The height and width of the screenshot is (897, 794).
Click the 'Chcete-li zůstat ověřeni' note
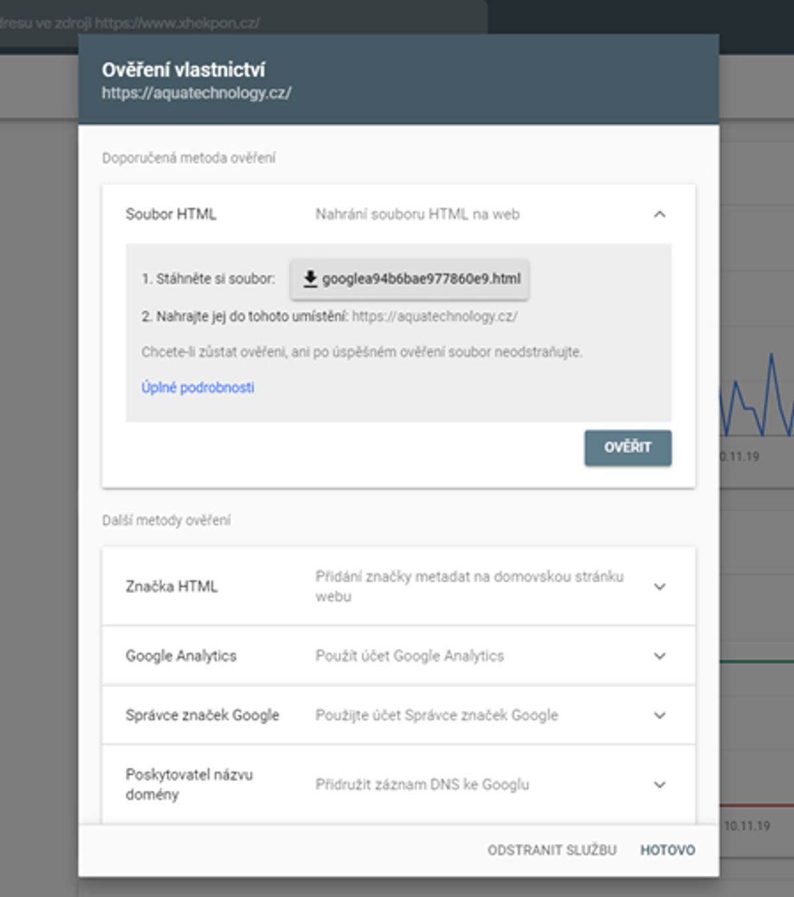click(x=361, y=352)
